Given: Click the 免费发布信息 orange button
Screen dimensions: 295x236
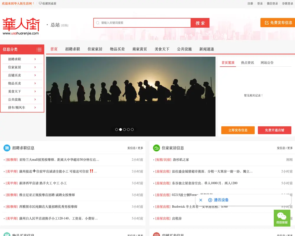Looking at the screenshot, I should pos(278,23).
